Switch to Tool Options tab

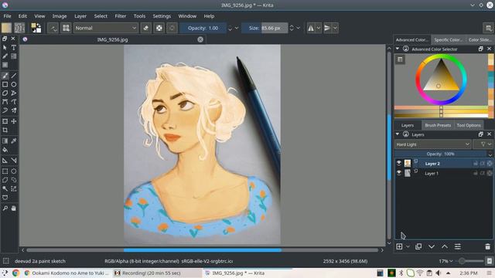pyautogui.click(x=469, y=125)
